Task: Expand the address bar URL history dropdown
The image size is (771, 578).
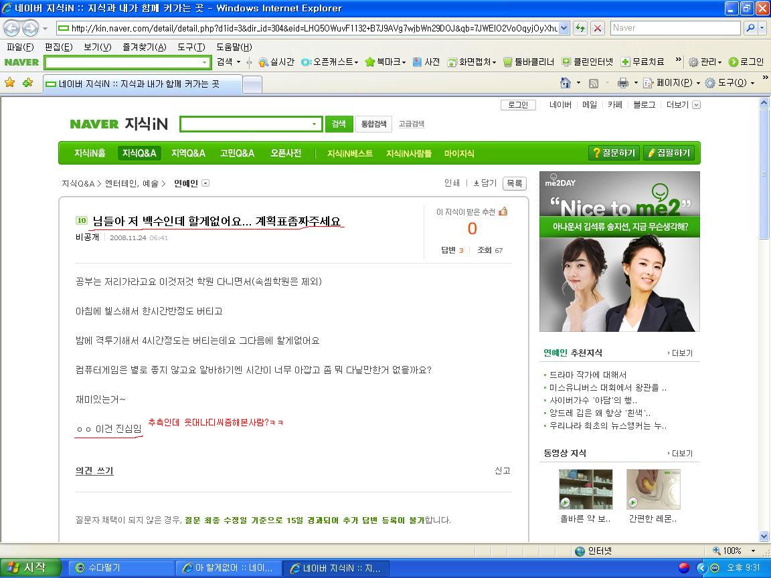Action: click(x=564, y=28)
